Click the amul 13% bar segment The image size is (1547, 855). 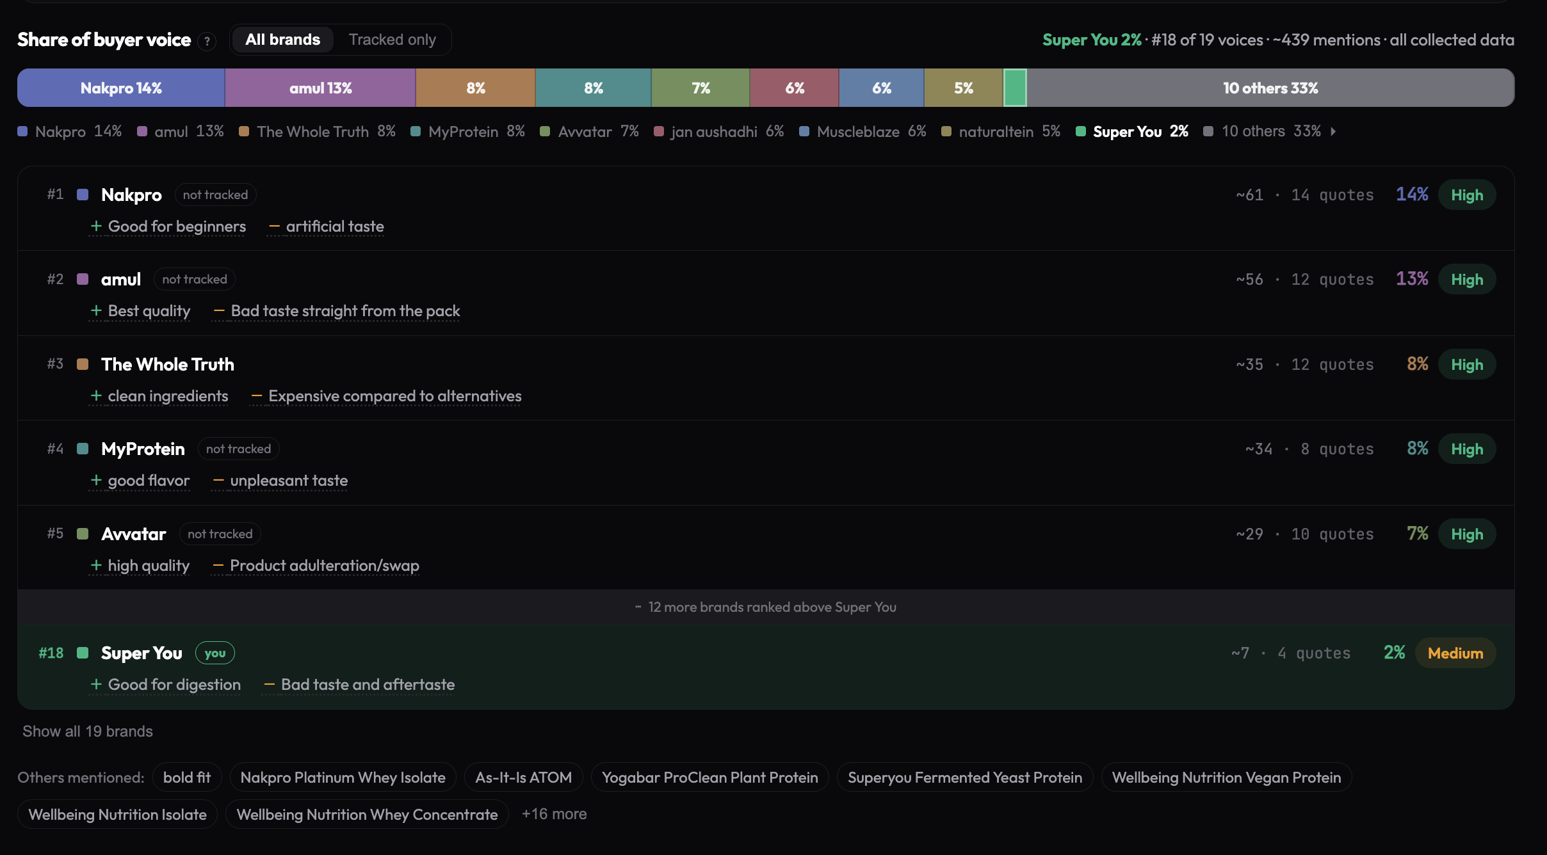click(x=320, y=88)
